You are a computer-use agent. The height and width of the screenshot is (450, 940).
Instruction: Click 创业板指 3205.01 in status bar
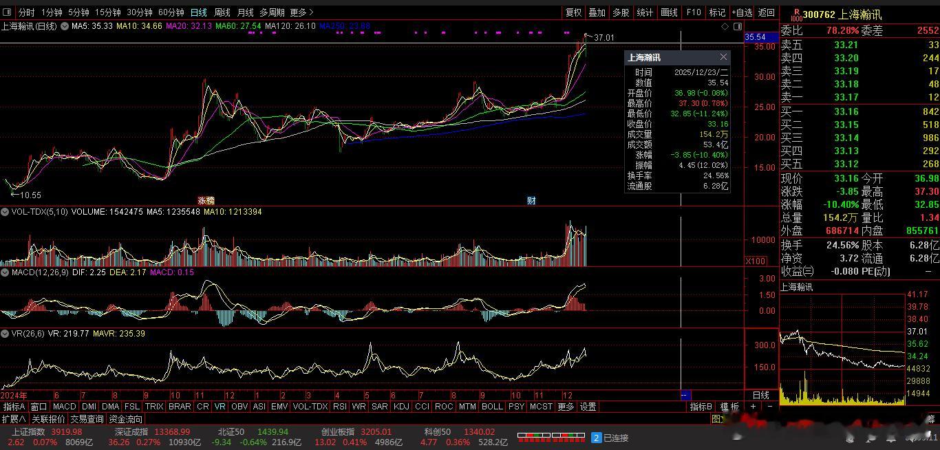(356, 432)
